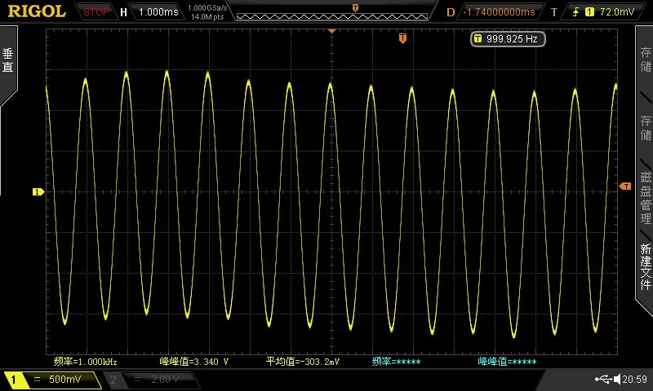Click the red STOP run status indicator

click(x=96, y=12)
